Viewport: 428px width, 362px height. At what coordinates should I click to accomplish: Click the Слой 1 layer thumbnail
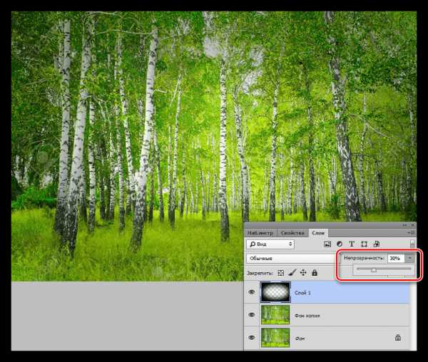coord(275,292)
